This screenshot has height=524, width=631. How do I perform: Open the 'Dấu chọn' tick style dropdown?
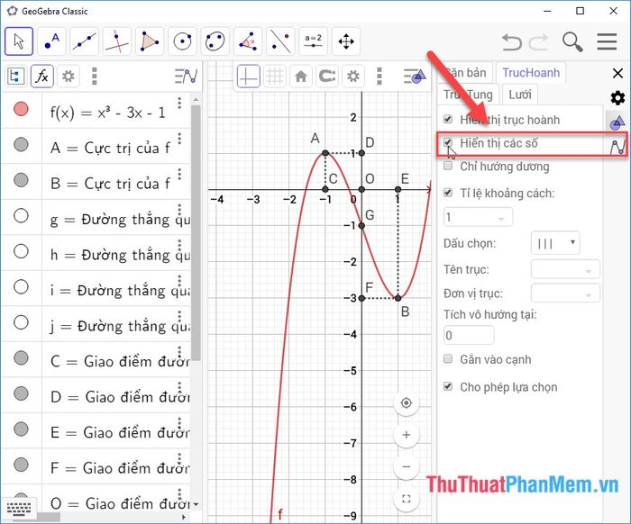(x=555, y=243)
